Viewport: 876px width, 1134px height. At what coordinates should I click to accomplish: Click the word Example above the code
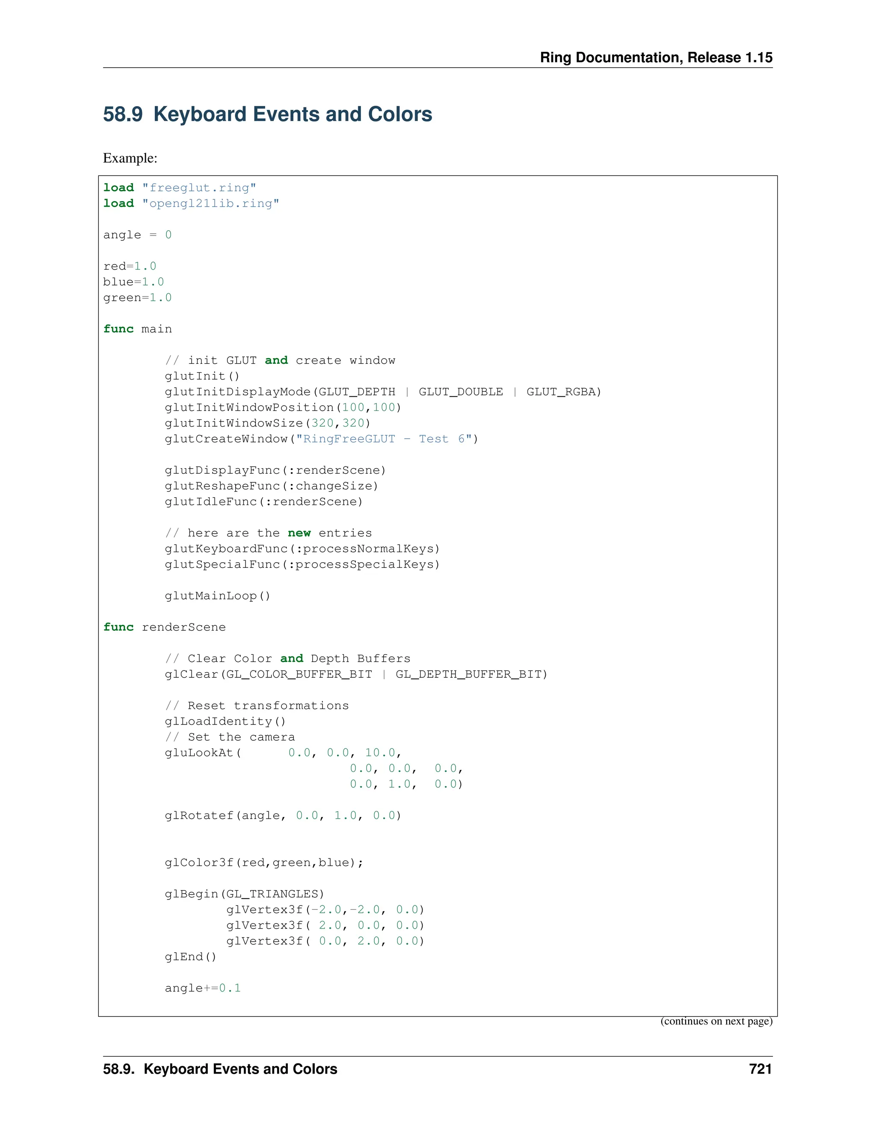click(130, 158)
